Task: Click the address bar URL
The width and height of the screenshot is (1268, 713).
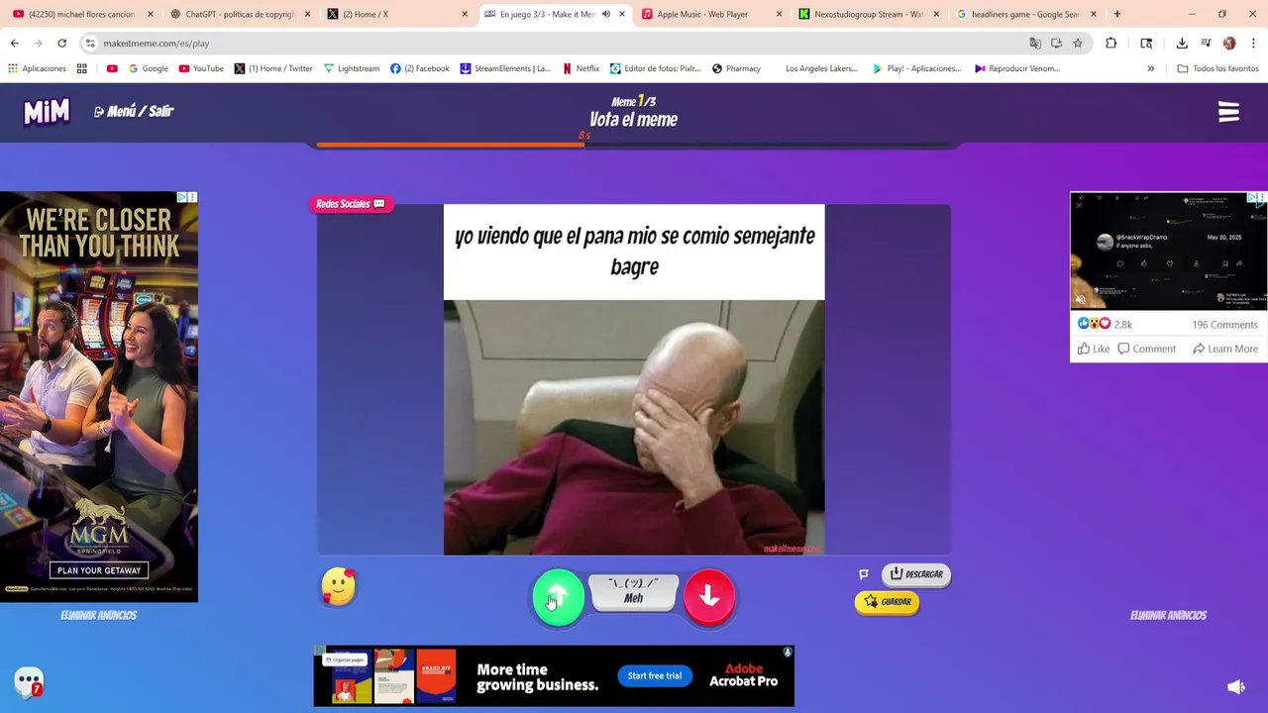Action: coord(157,44)
